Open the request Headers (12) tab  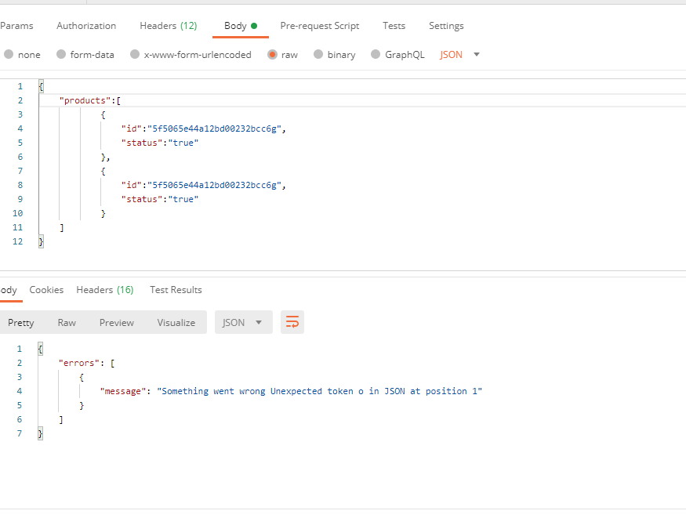(x=169, y=26)
